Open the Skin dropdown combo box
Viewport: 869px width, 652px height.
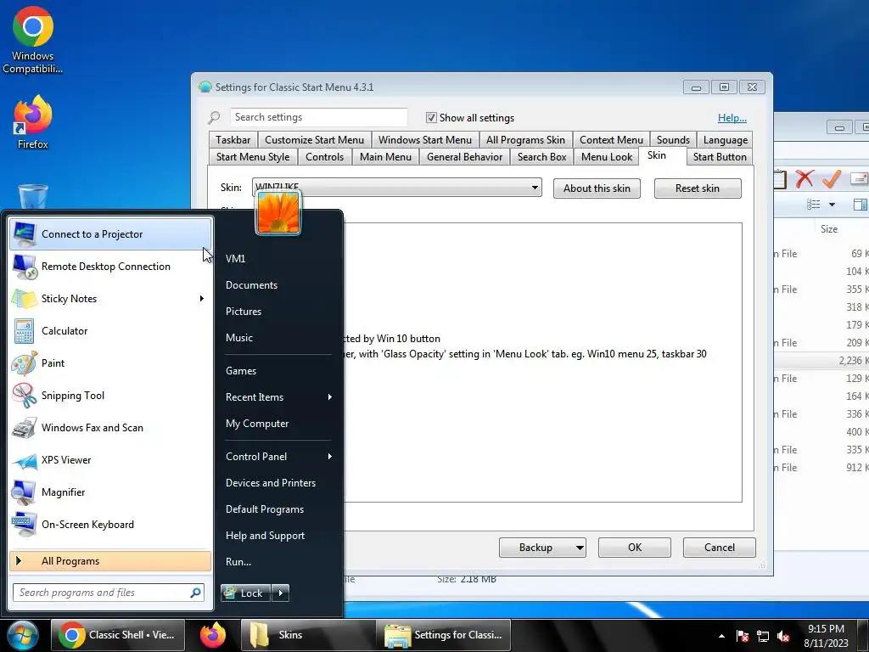click(397, 188)
